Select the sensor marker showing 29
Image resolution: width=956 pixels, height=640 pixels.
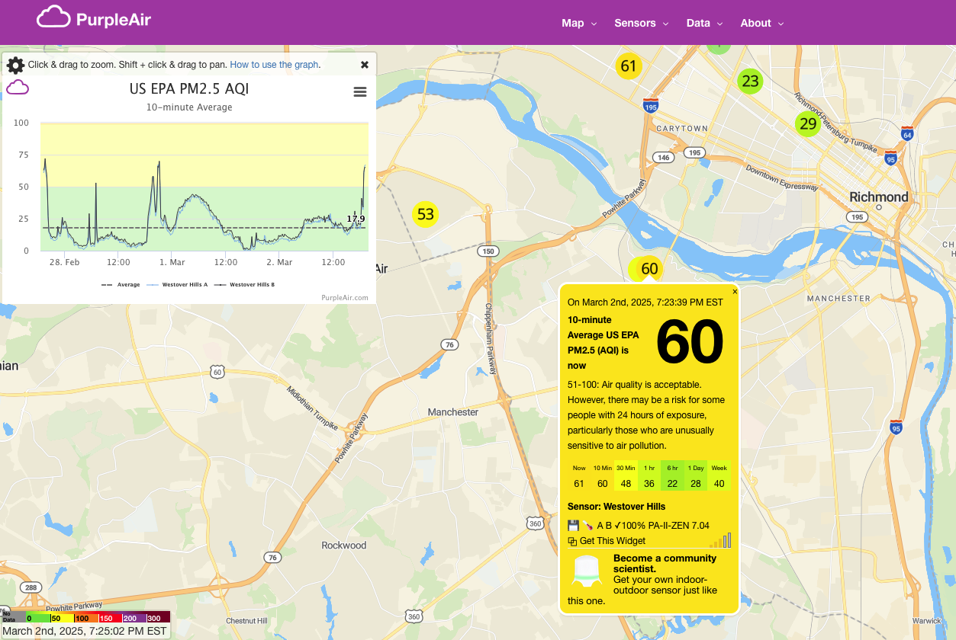807,123
